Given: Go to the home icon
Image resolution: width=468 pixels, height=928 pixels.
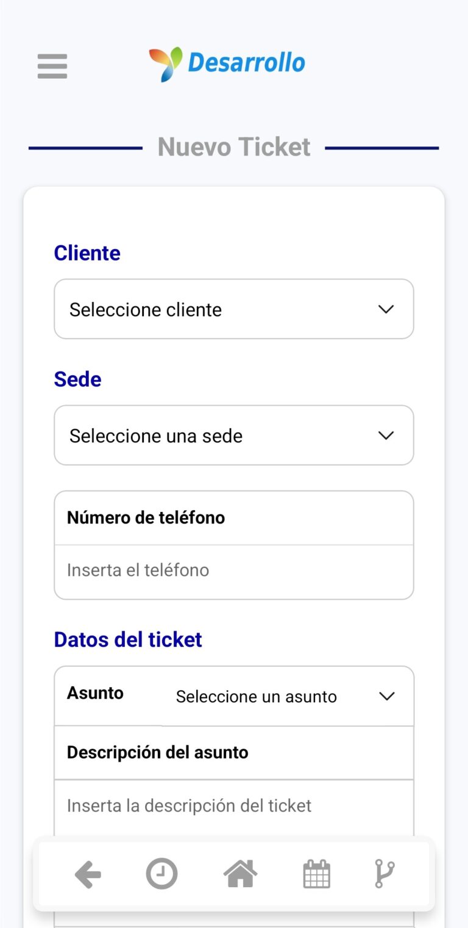Looking at the screenshot, I should click(x=240, y=874).
